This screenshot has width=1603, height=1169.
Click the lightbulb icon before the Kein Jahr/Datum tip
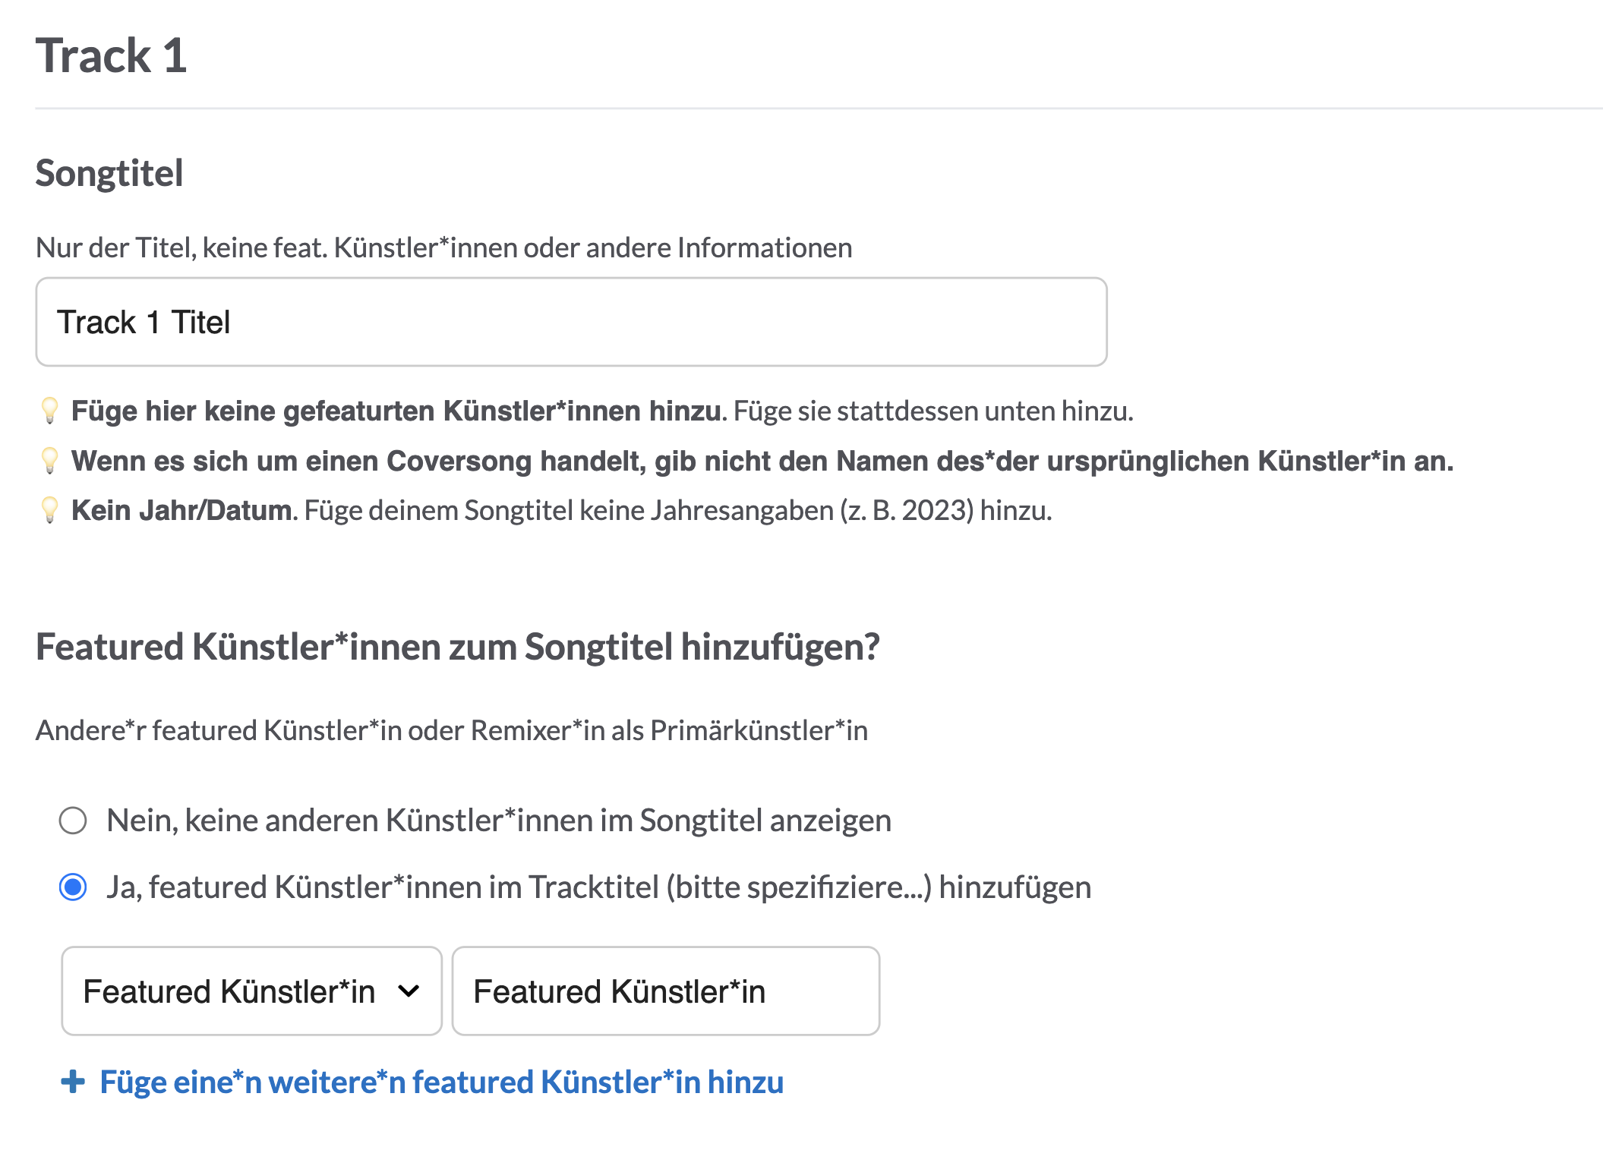[51, 510]
